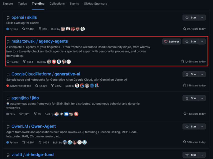Screen dimensions: 213x159
Task: View 692 forks of openai / skills
Action: click(x=43, y=29)
